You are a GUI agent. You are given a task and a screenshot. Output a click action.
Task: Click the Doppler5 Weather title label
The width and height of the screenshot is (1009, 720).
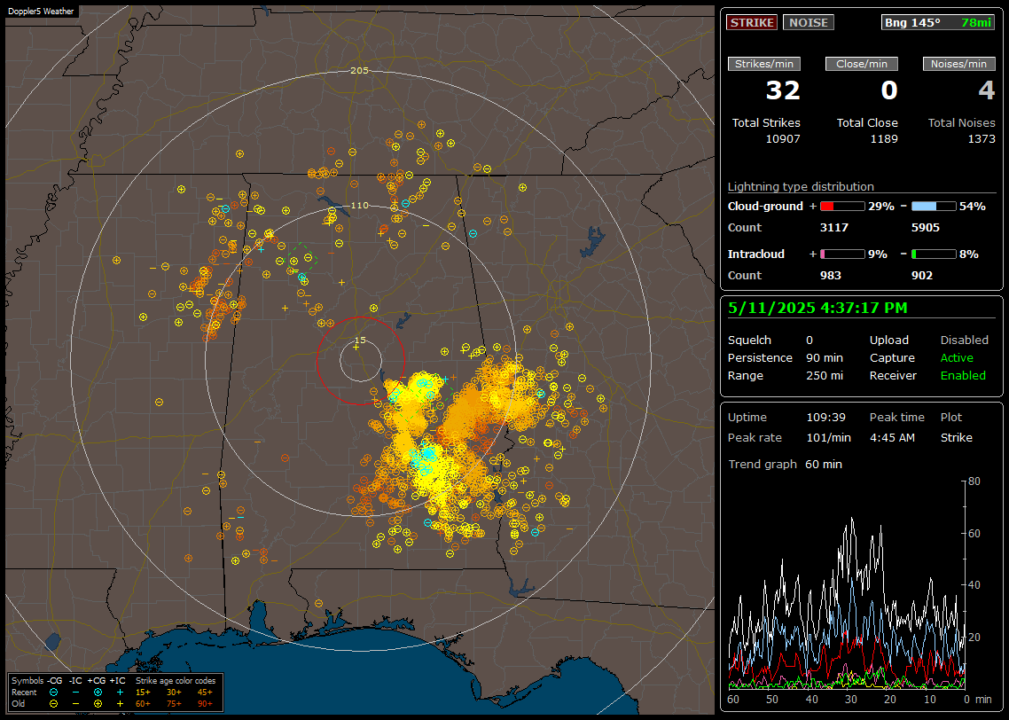[x=41, y=12]
